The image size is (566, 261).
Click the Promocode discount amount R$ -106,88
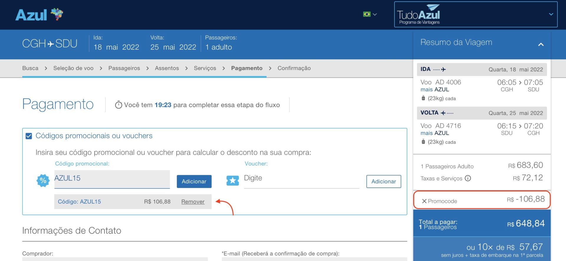pyautogui.click(x=526, y=199)
